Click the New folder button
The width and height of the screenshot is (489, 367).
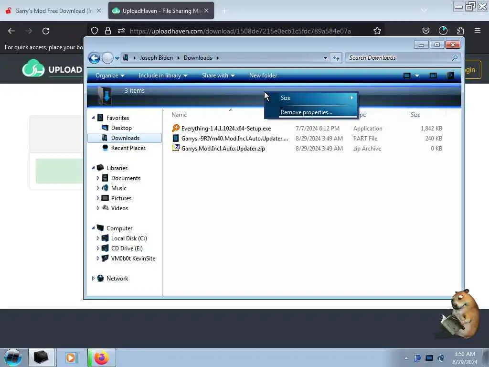pyautogui.click(x=263, y=76)
